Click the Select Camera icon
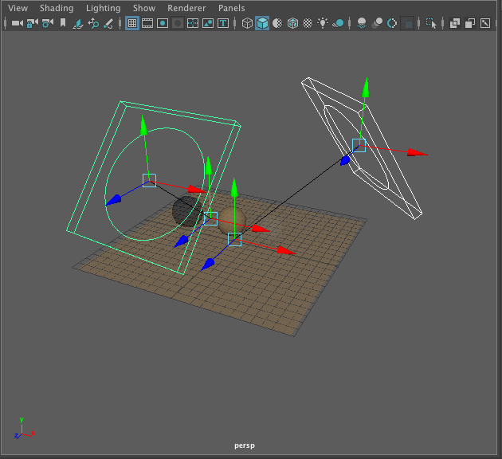Image resolution: width=502 pixels, height=459 pixels. click(17, 24)
